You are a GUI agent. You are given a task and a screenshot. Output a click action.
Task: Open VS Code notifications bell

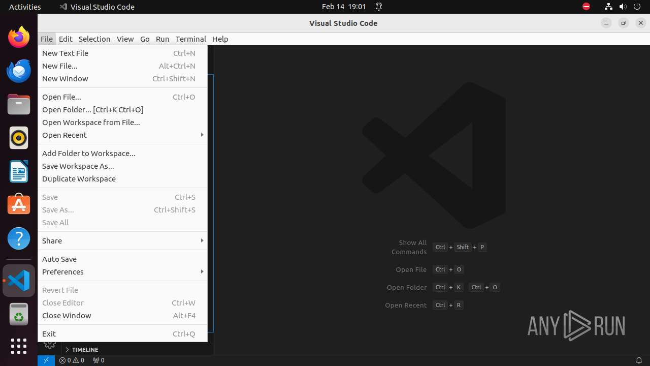click(639, 360)
